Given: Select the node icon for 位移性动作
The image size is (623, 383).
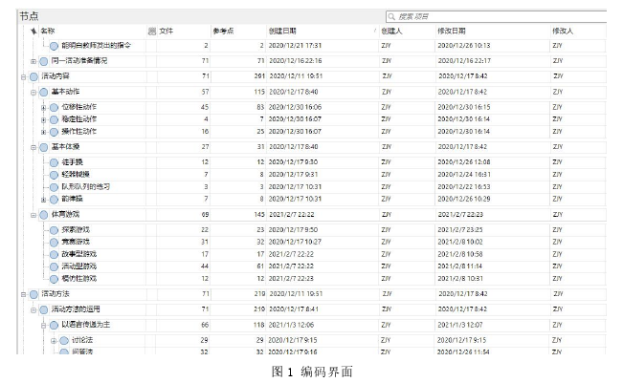Looking at the screenshot, I should tap(54, 107).
